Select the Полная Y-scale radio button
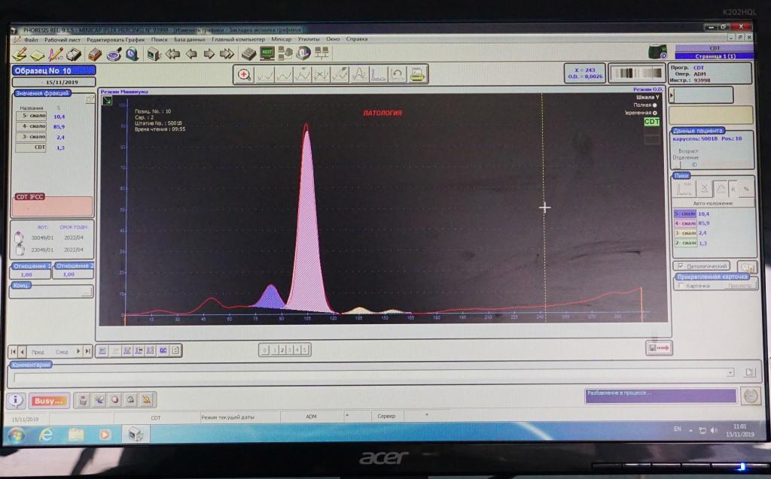The height and width of the screenshot is (479, 771). [654, 105]
